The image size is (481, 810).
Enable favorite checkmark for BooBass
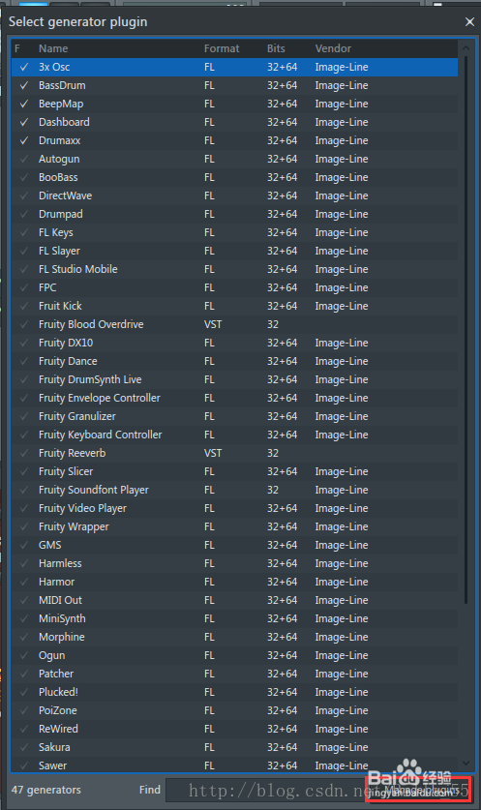click(x=24, y=177)
